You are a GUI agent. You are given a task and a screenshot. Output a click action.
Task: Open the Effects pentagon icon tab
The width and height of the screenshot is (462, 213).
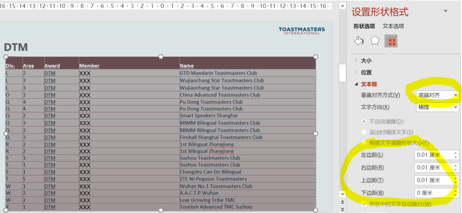pyautogui.click(x=375, y=41)
